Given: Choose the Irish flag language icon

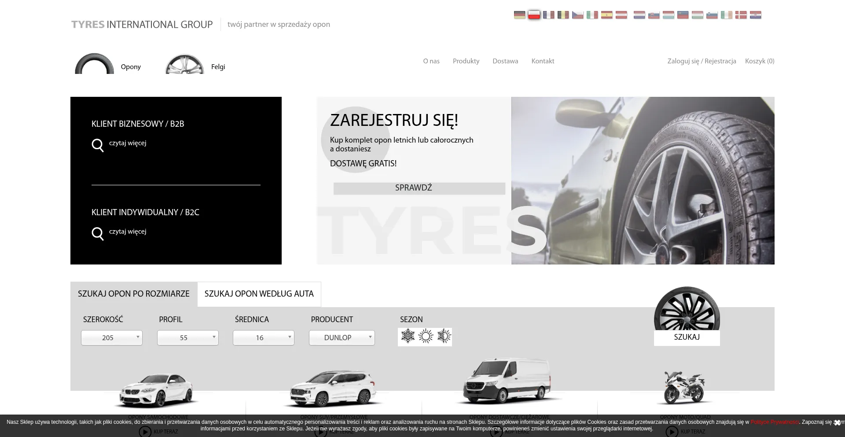Looking at the screenshot, I should 726,15.
